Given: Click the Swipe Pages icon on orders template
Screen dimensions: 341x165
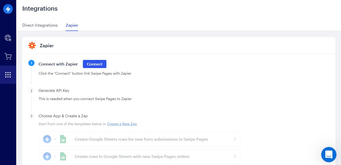Looking at the screenshot, I should [x=47, y=156].
